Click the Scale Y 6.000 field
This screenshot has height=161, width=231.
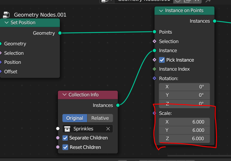coord(184,130)
